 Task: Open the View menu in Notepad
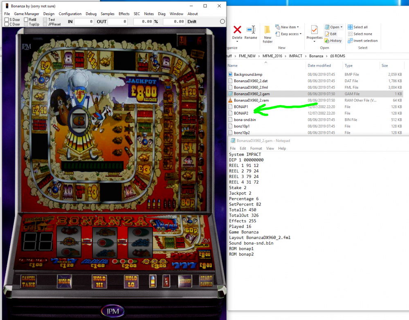tap(270, 148)
